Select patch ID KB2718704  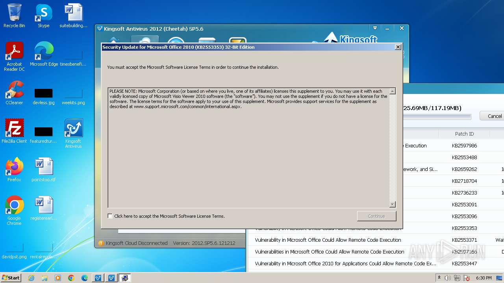pos(464,181)
